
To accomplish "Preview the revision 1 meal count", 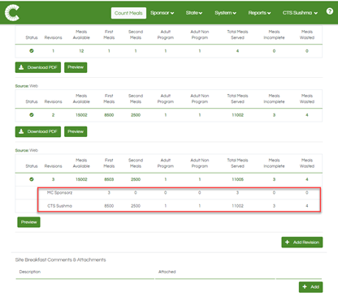I will click(x=76, y=67).
